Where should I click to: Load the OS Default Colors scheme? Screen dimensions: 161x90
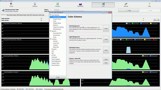coord(106,50)
